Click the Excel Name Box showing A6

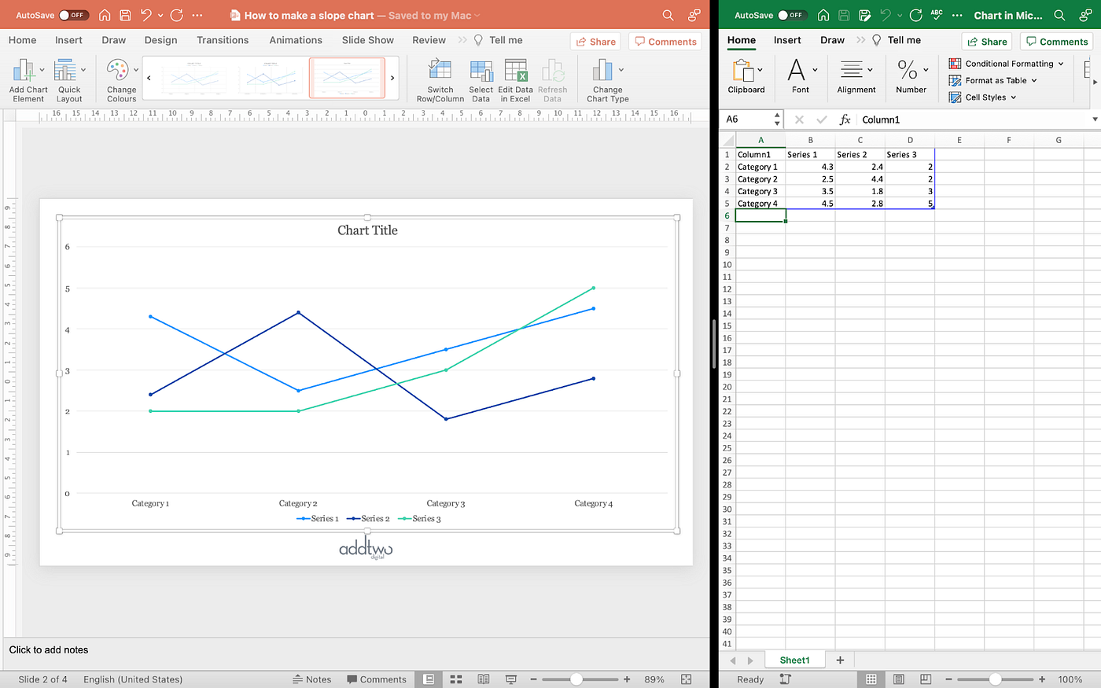(x=747, y=120)
